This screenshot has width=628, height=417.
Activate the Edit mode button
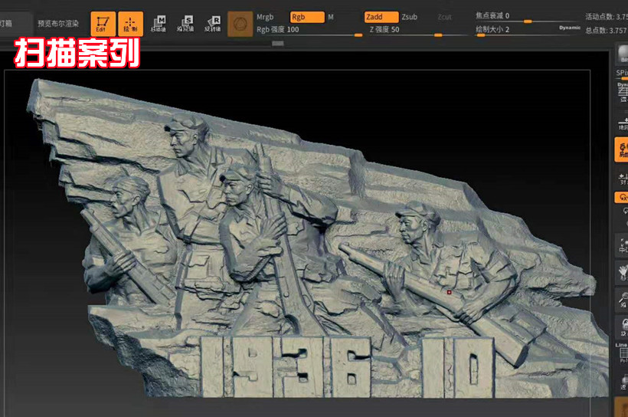point(103,23)
